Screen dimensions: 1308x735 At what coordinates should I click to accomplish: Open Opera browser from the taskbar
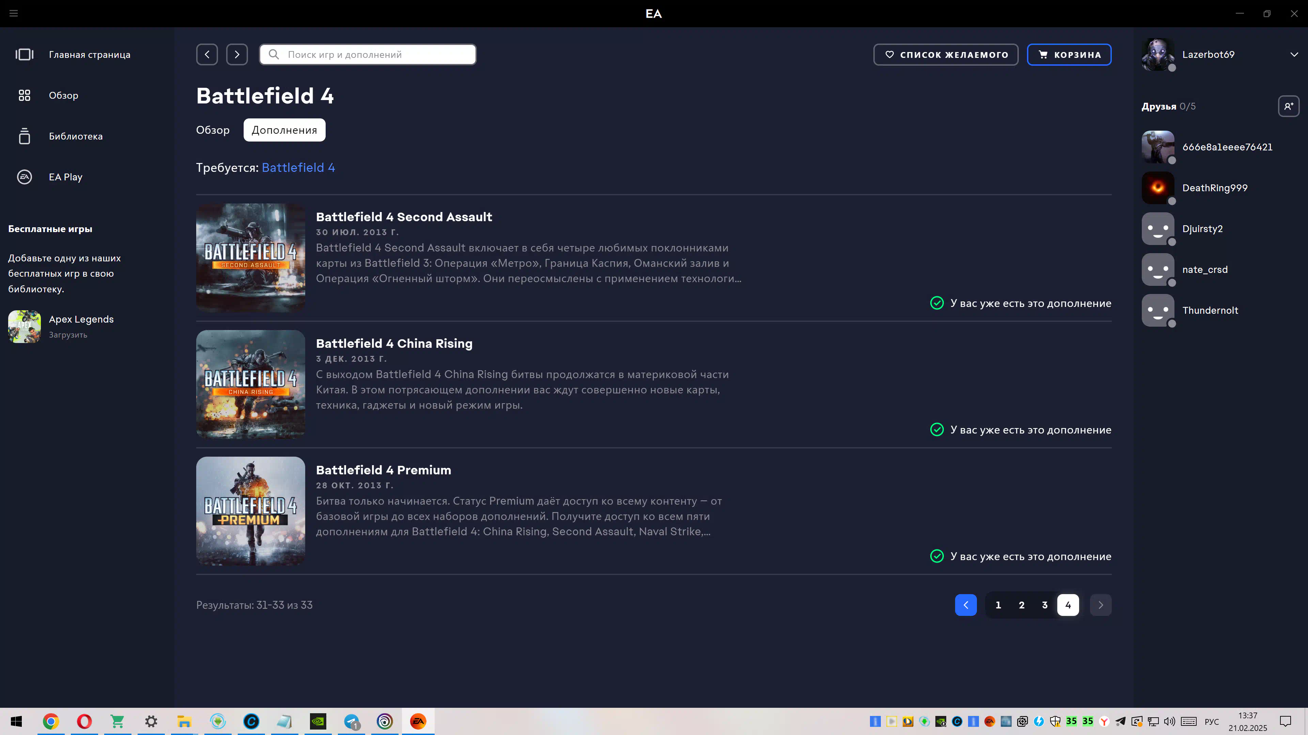coord(84,721)
